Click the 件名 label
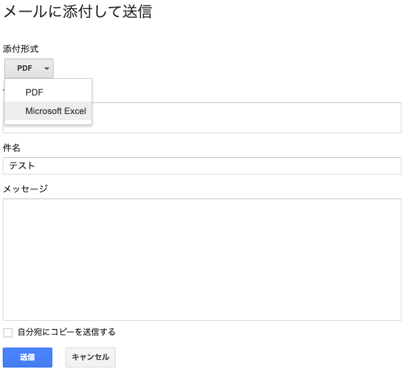The image size is (407, 373). (12, 148)
